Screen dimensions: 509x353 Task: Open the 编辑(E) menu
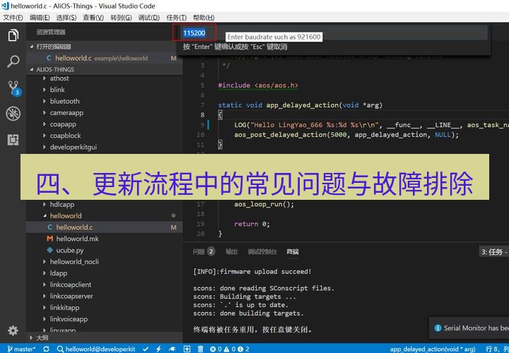point(40,18)
